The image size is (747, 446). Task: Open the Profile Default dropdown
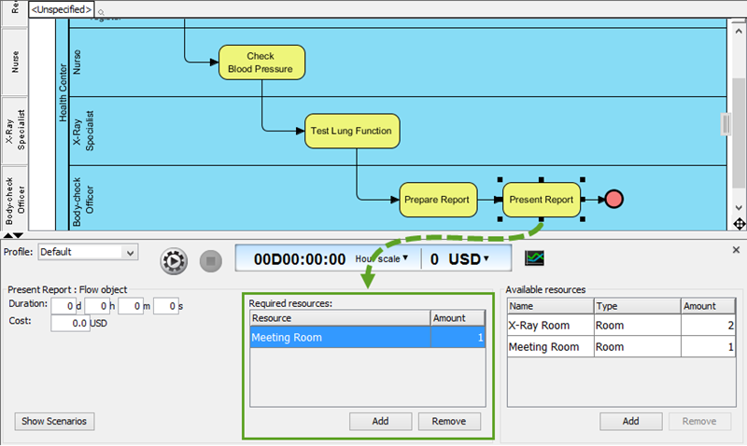(89, 252)
